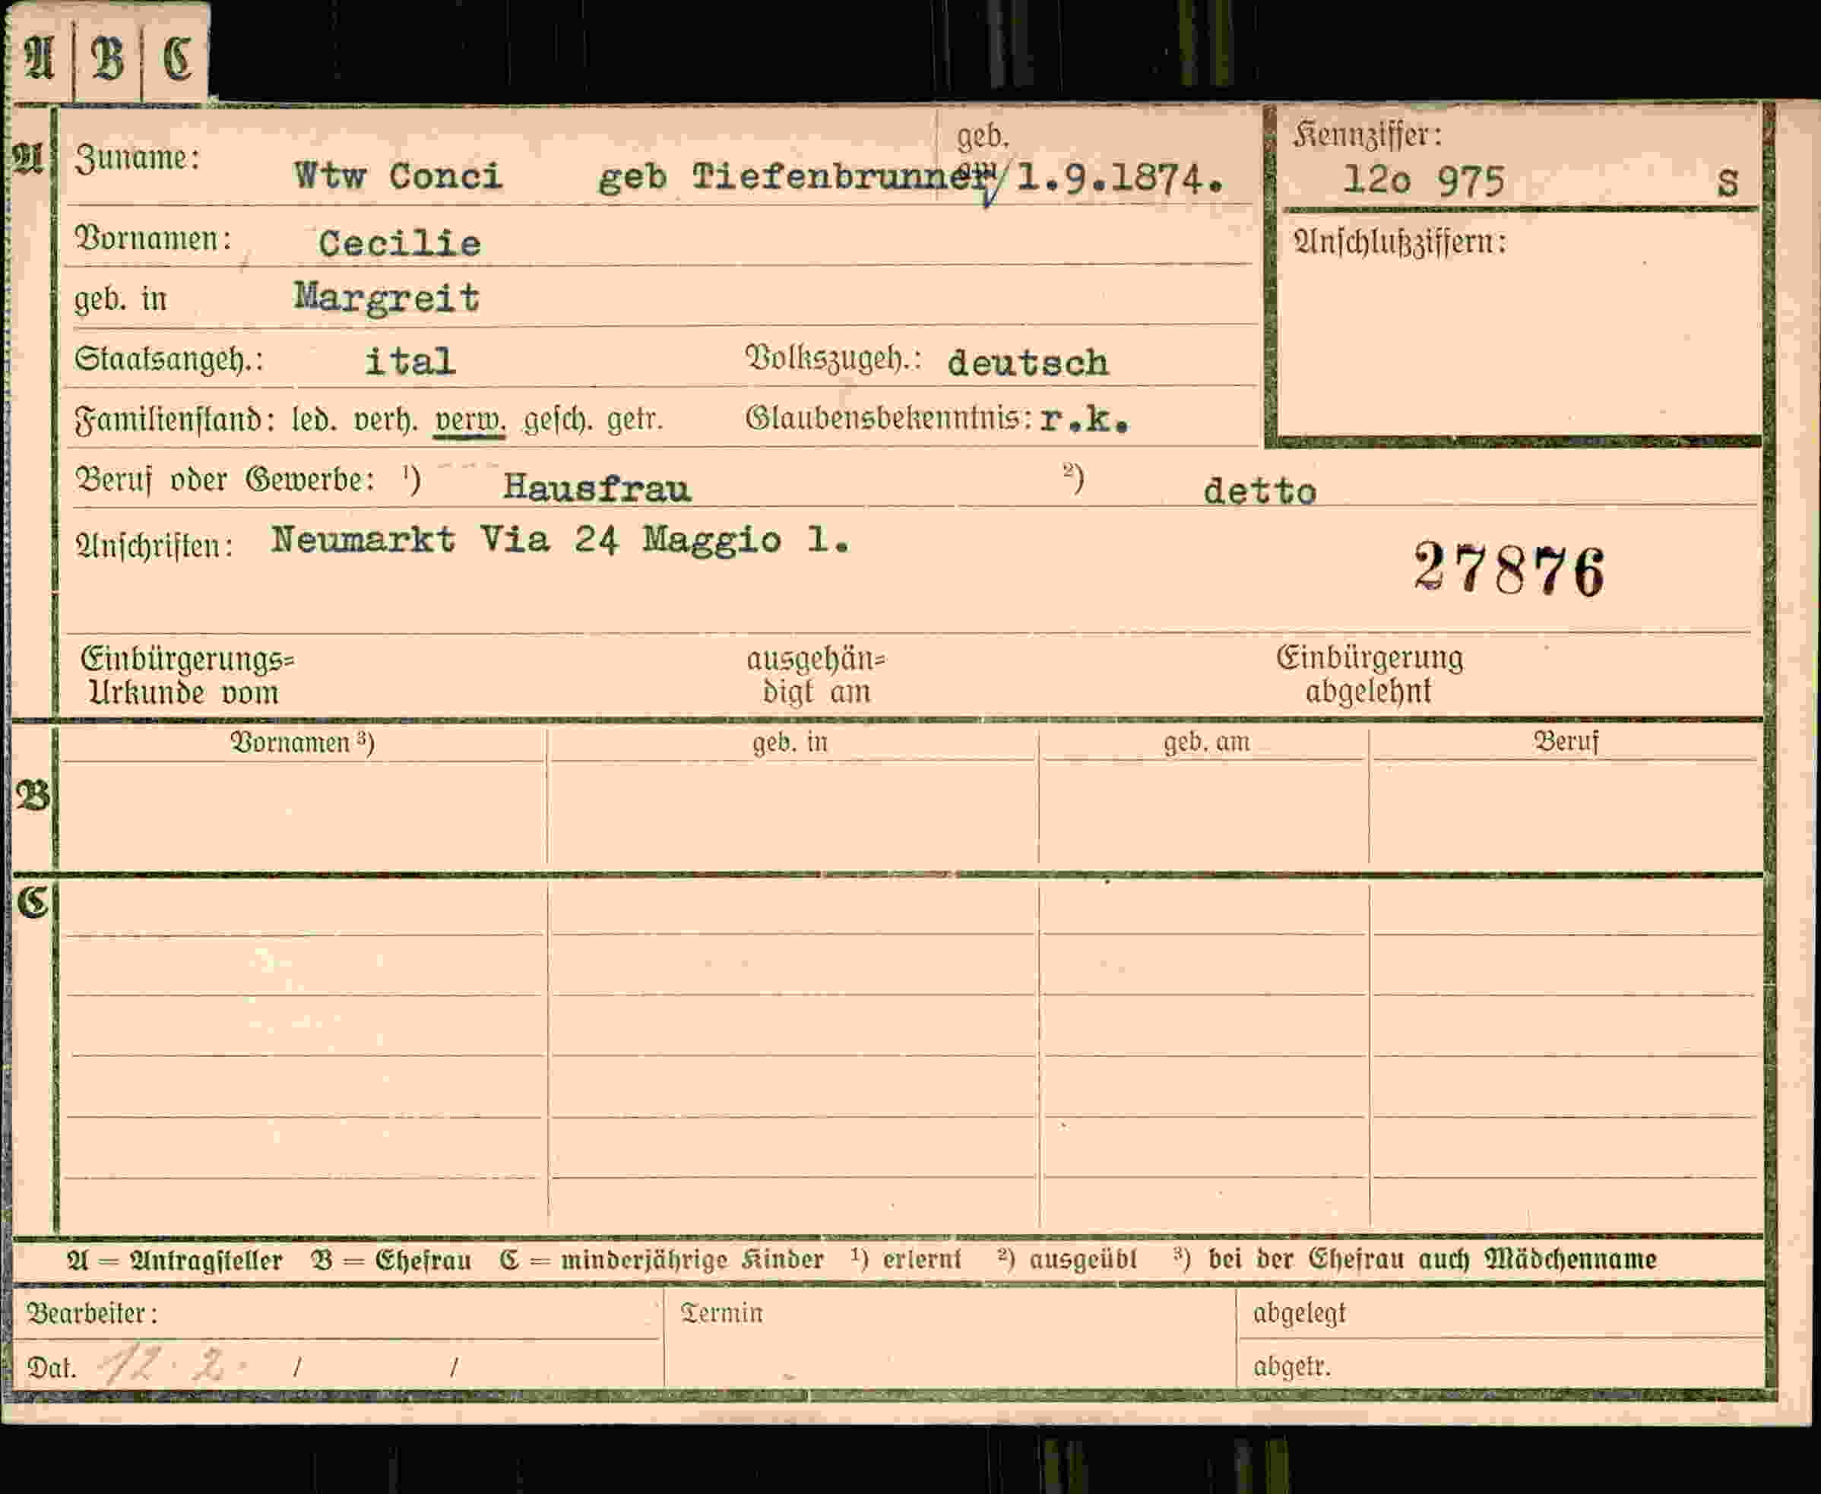Screen dimensions: 1821x1494
Task: Click the address 'Neumarkt Via 24 Maggio 1.'
Action: pyautogui.click(x=561, y=540)
